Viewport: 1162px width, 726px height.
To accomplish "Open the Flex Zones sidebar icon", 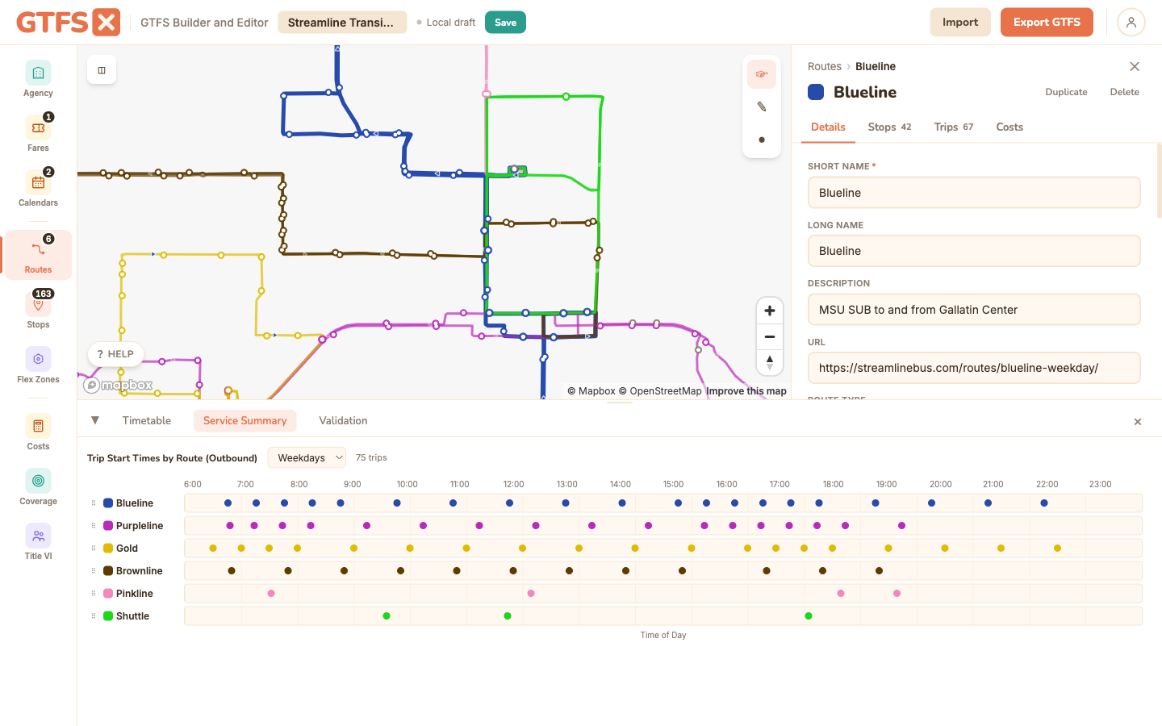I will (x=38, y=359).
